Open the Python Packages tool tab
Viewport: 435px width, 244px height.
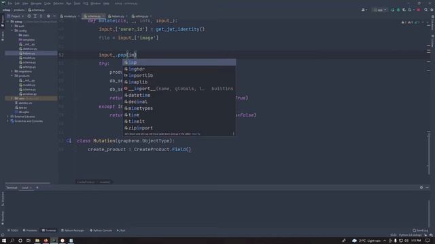pos(73,230)
